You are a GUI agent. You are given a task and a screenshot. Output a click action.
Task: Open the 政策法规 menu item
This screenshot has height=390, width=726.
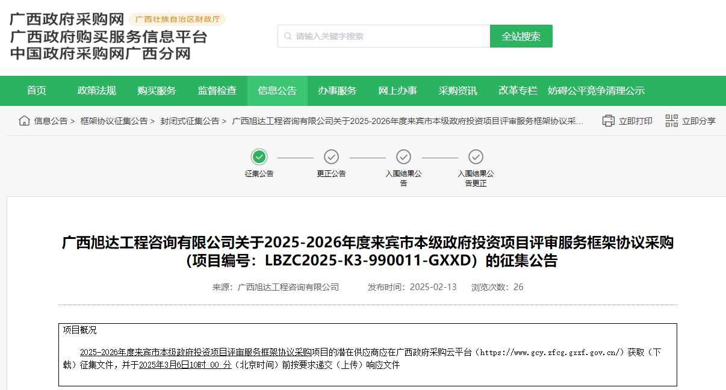tap(97, 90)
